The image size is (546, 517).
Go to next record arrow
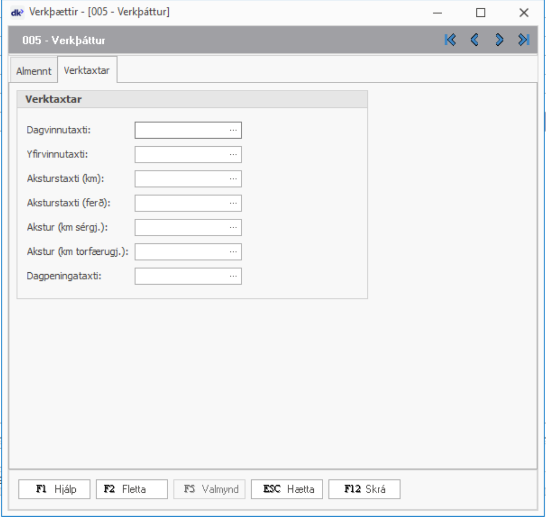499,40
